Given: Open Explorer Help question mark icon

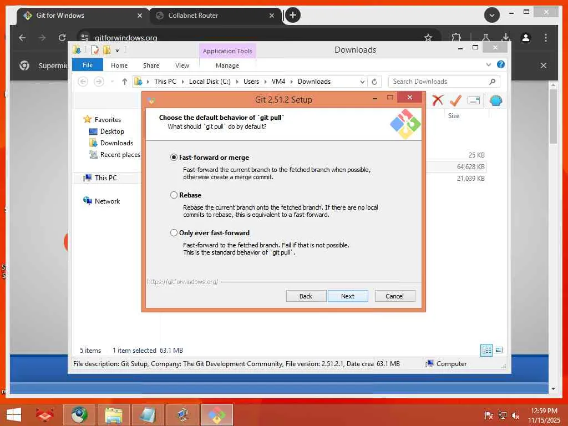Looking at the screenshot, I should tap(501, 64).
